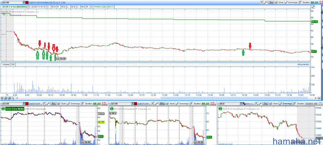
Task: Click the horizontal scrollbar thumb under the main chart
Action: pos(234,98)
